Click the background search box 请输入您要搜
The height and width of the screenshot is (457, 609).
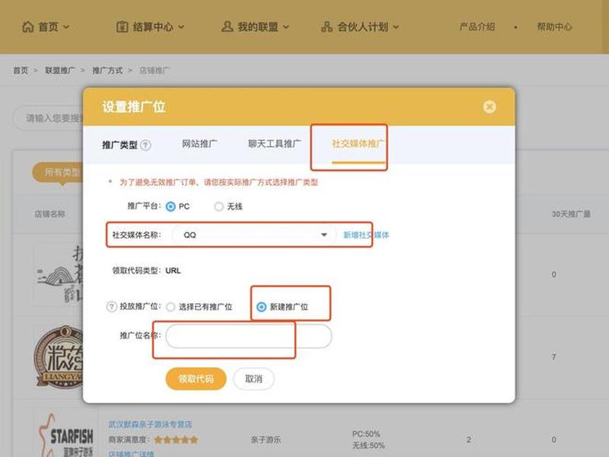[49, 118]
